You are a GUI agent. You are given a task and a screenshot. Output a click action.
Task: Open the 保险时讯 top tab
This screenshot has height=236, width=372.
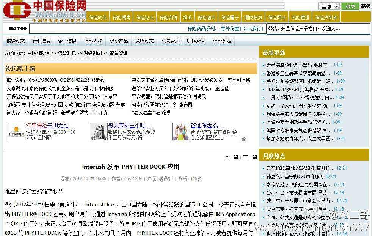coord(98,17)
